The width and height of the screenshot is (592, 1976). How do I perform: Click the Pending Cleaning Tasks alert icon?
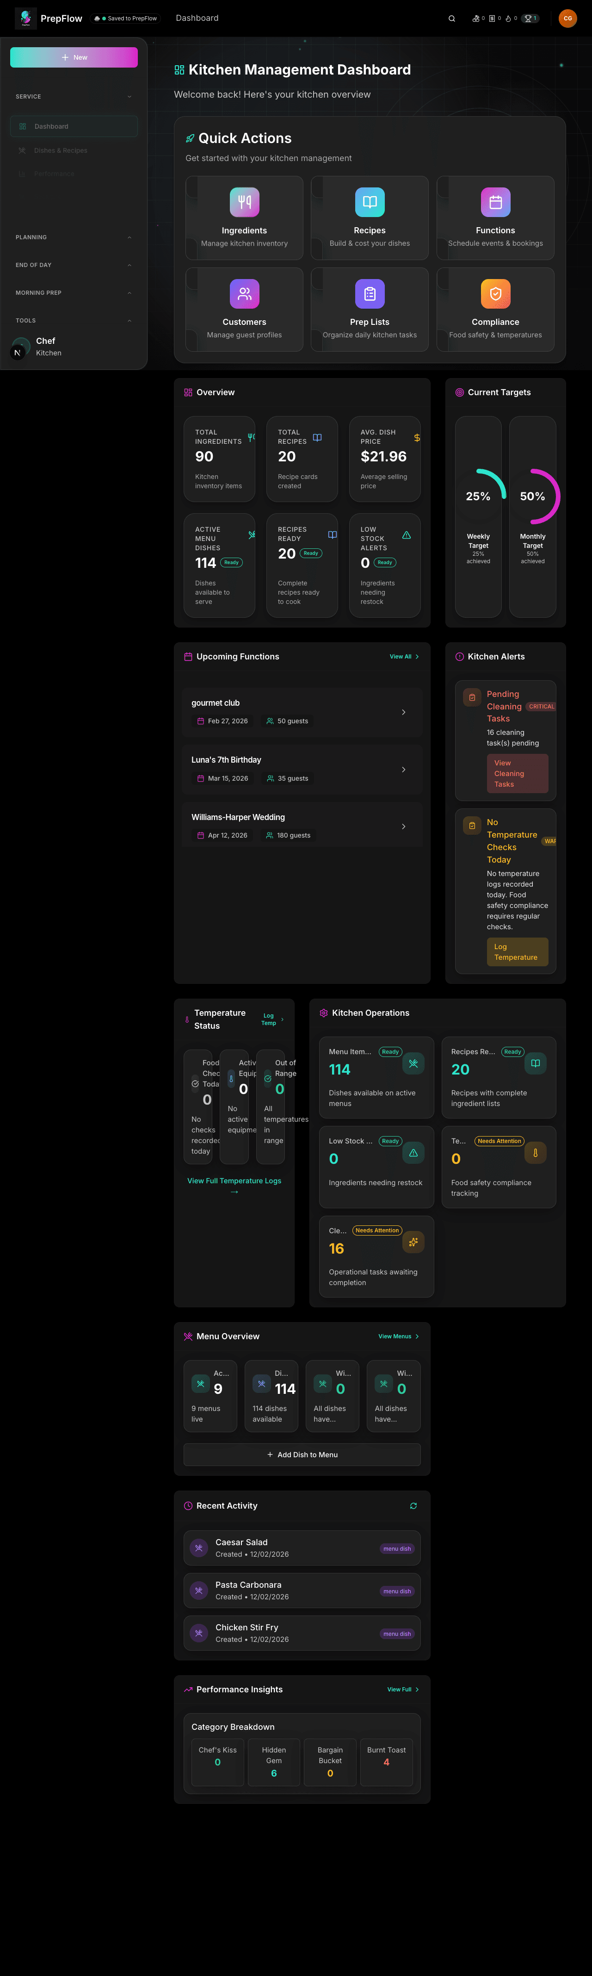click(x=472, y=697)
